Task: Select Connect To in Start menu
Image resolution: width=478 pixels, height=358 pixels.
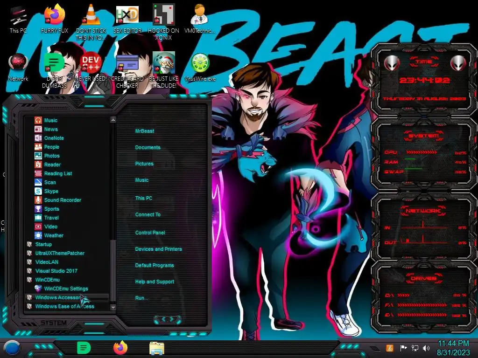Action: (x=148, y=214)
